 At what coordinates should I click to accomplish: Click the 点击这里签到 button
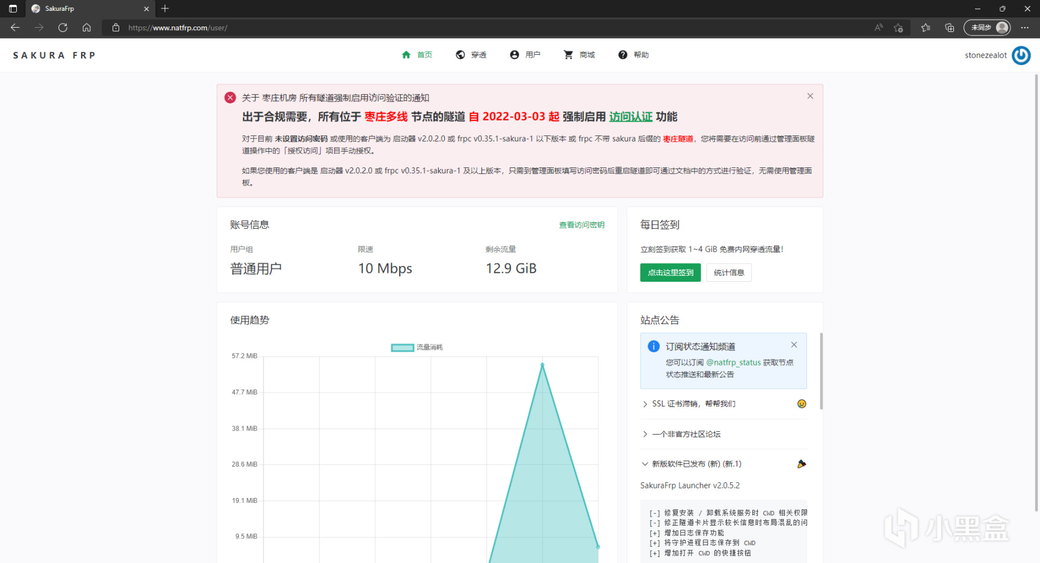click(x=670, y=273)
